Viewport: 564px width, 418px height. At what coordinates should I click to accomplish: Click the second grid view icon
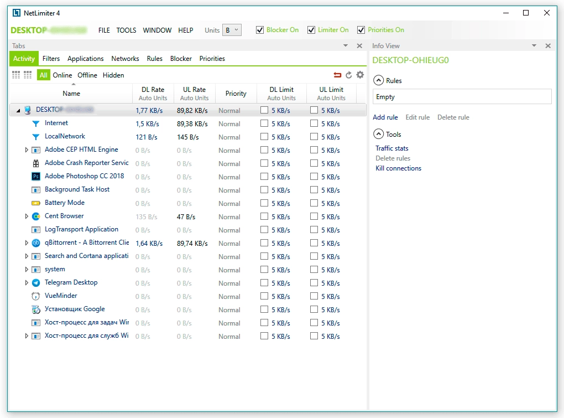point(28,75)
